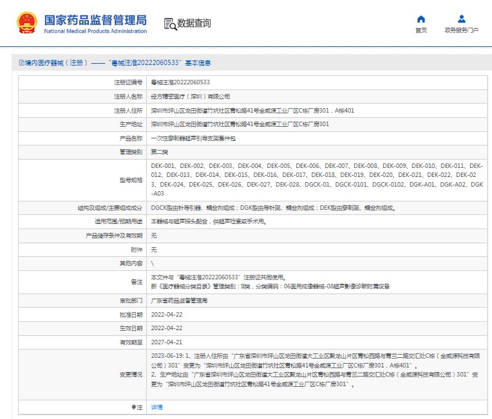
Task: Select the 生产地址 address value
Action: [240, 124]
